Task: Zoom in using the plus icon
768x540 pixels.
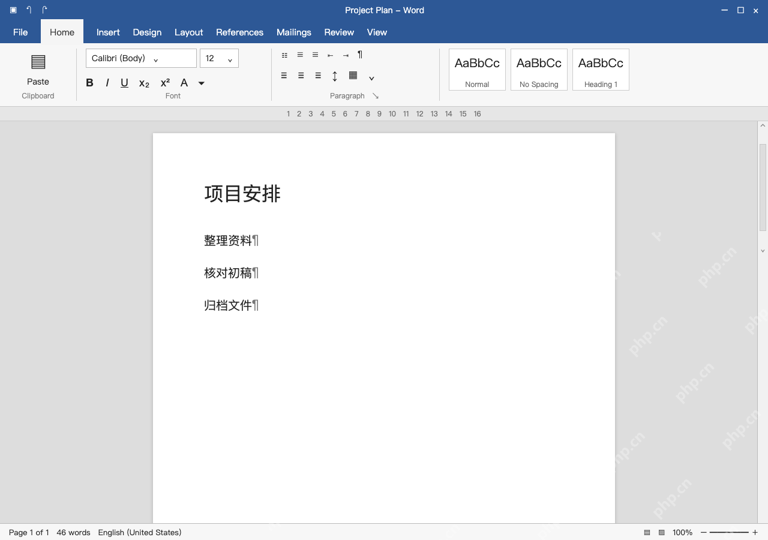Action: [x=755, y=532]
